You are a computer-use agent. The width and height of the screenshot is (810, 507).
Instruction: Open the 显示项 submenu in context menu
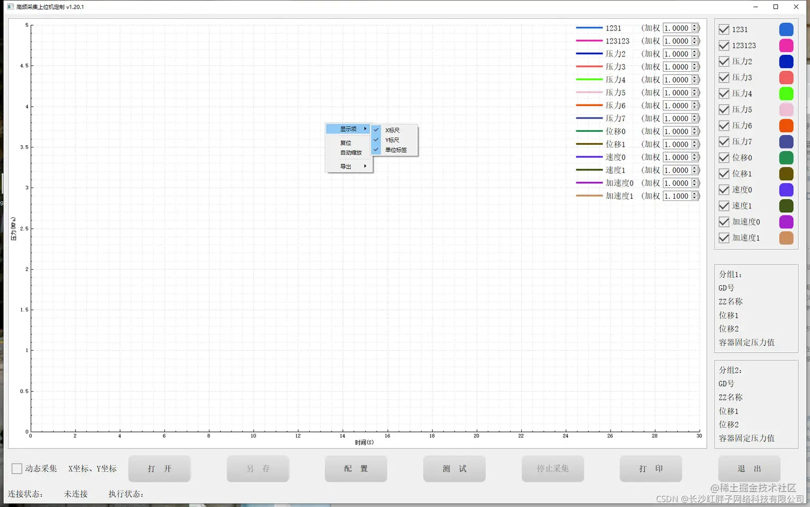click(349, 129)
